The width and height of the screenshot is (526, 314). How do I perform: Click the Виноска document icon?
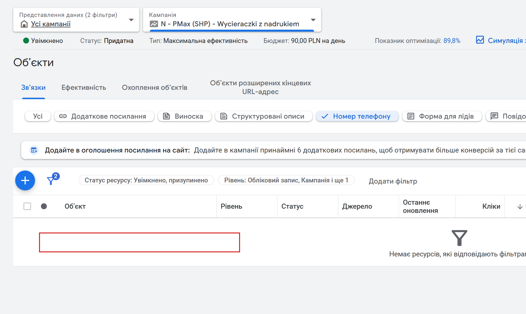click(166, 116)
